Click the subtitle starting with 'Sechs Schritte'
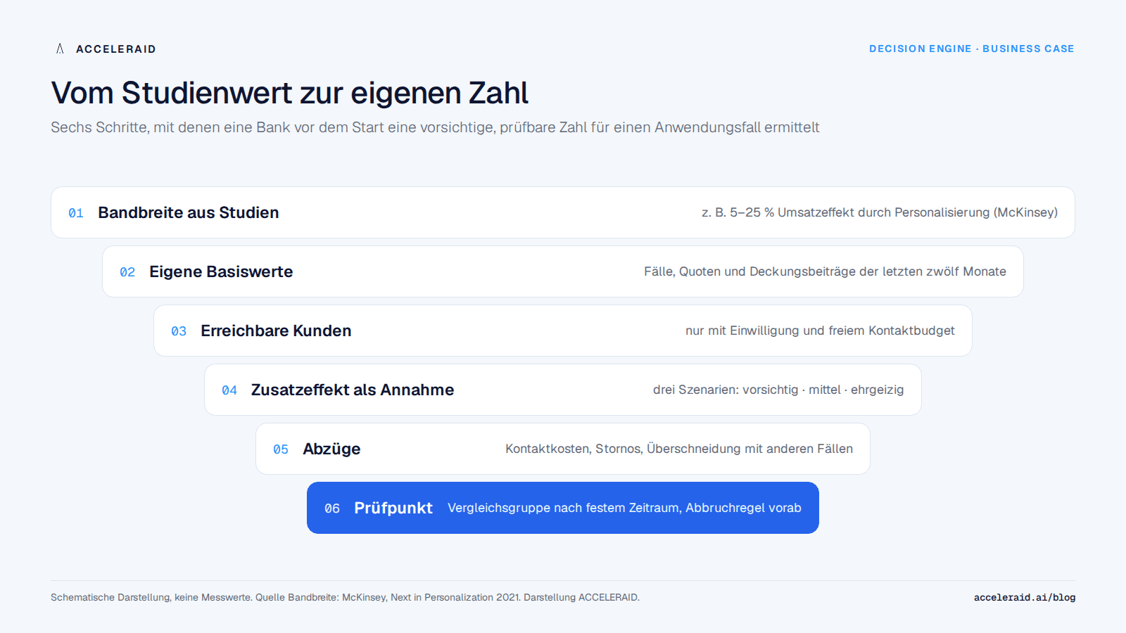Image resolution: width=1126 pixels, height=633 pixels. point(435,127)
